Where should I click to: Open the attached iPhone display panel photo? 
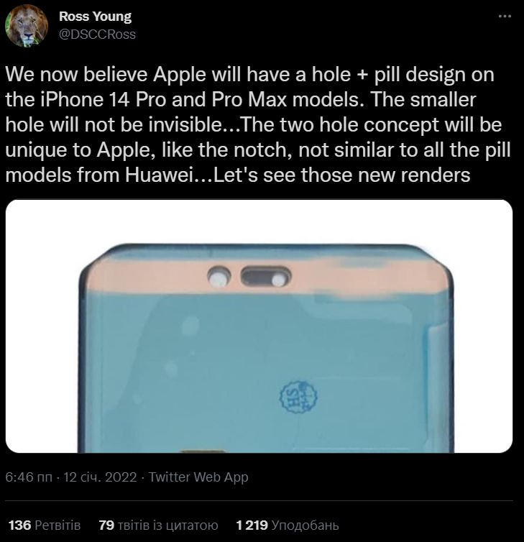pyautogui.click(x=259, y=326)
